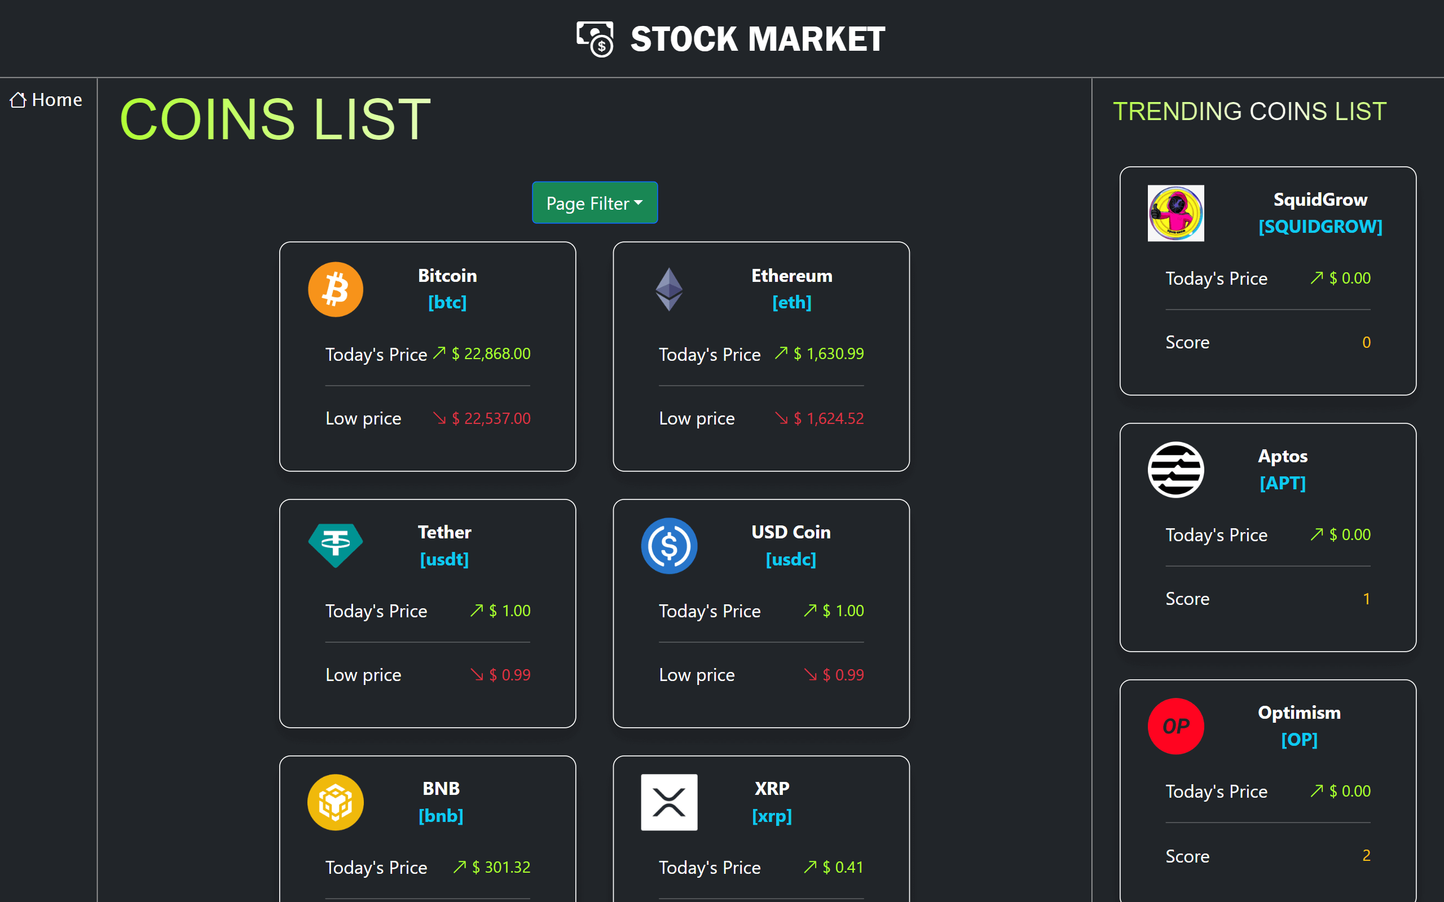Viewport: 1444px width, 902px height.
Task: Click the red Optimism OP logo
Action: (1176, 726)
